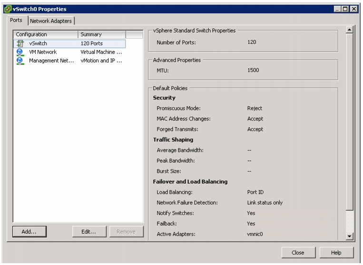Click the vSwitch0 Properties title bar icon
This screenshot has height=265, width=363.
coord(8,9)
